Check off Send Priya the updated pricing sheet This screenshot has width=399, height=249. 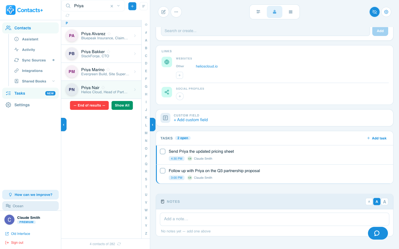pyautogui.click(x=163, y=151)
